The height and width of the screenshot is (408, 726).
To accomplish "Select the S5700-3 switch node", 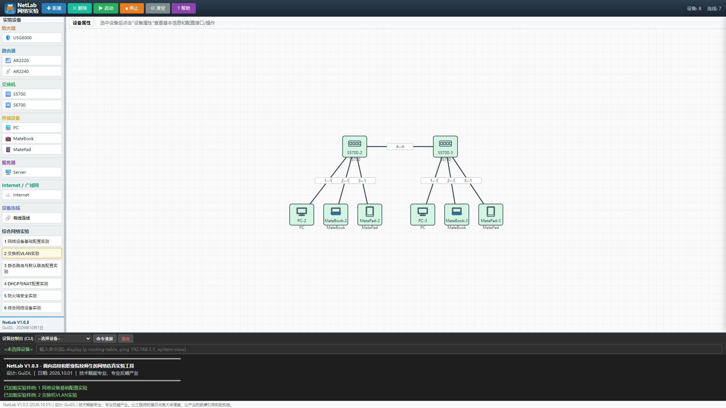I will point(445,147).
